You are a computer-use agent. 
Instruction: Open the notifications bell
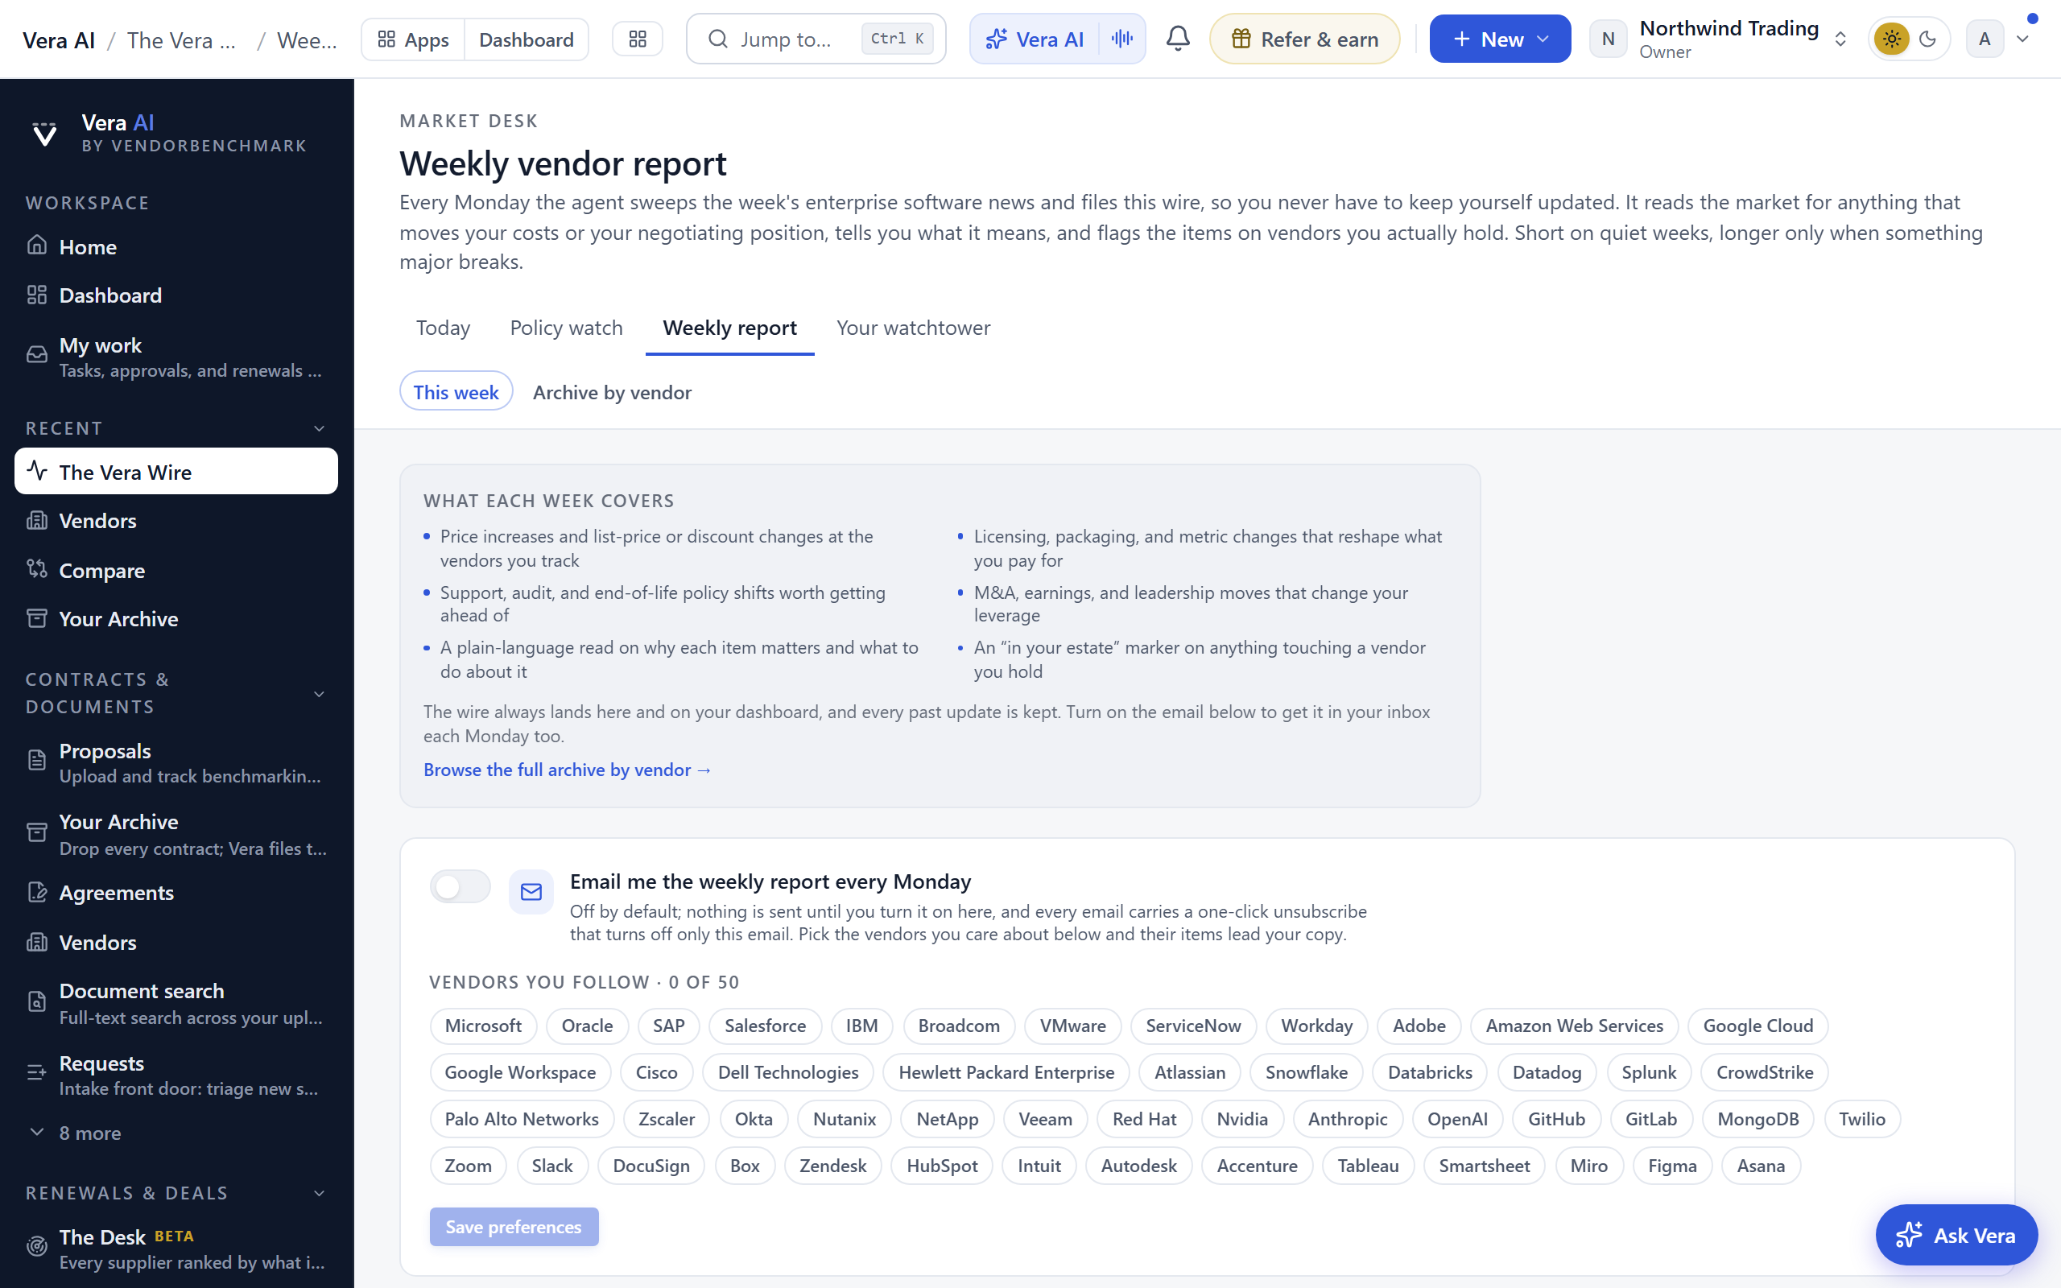[1178, 39]
